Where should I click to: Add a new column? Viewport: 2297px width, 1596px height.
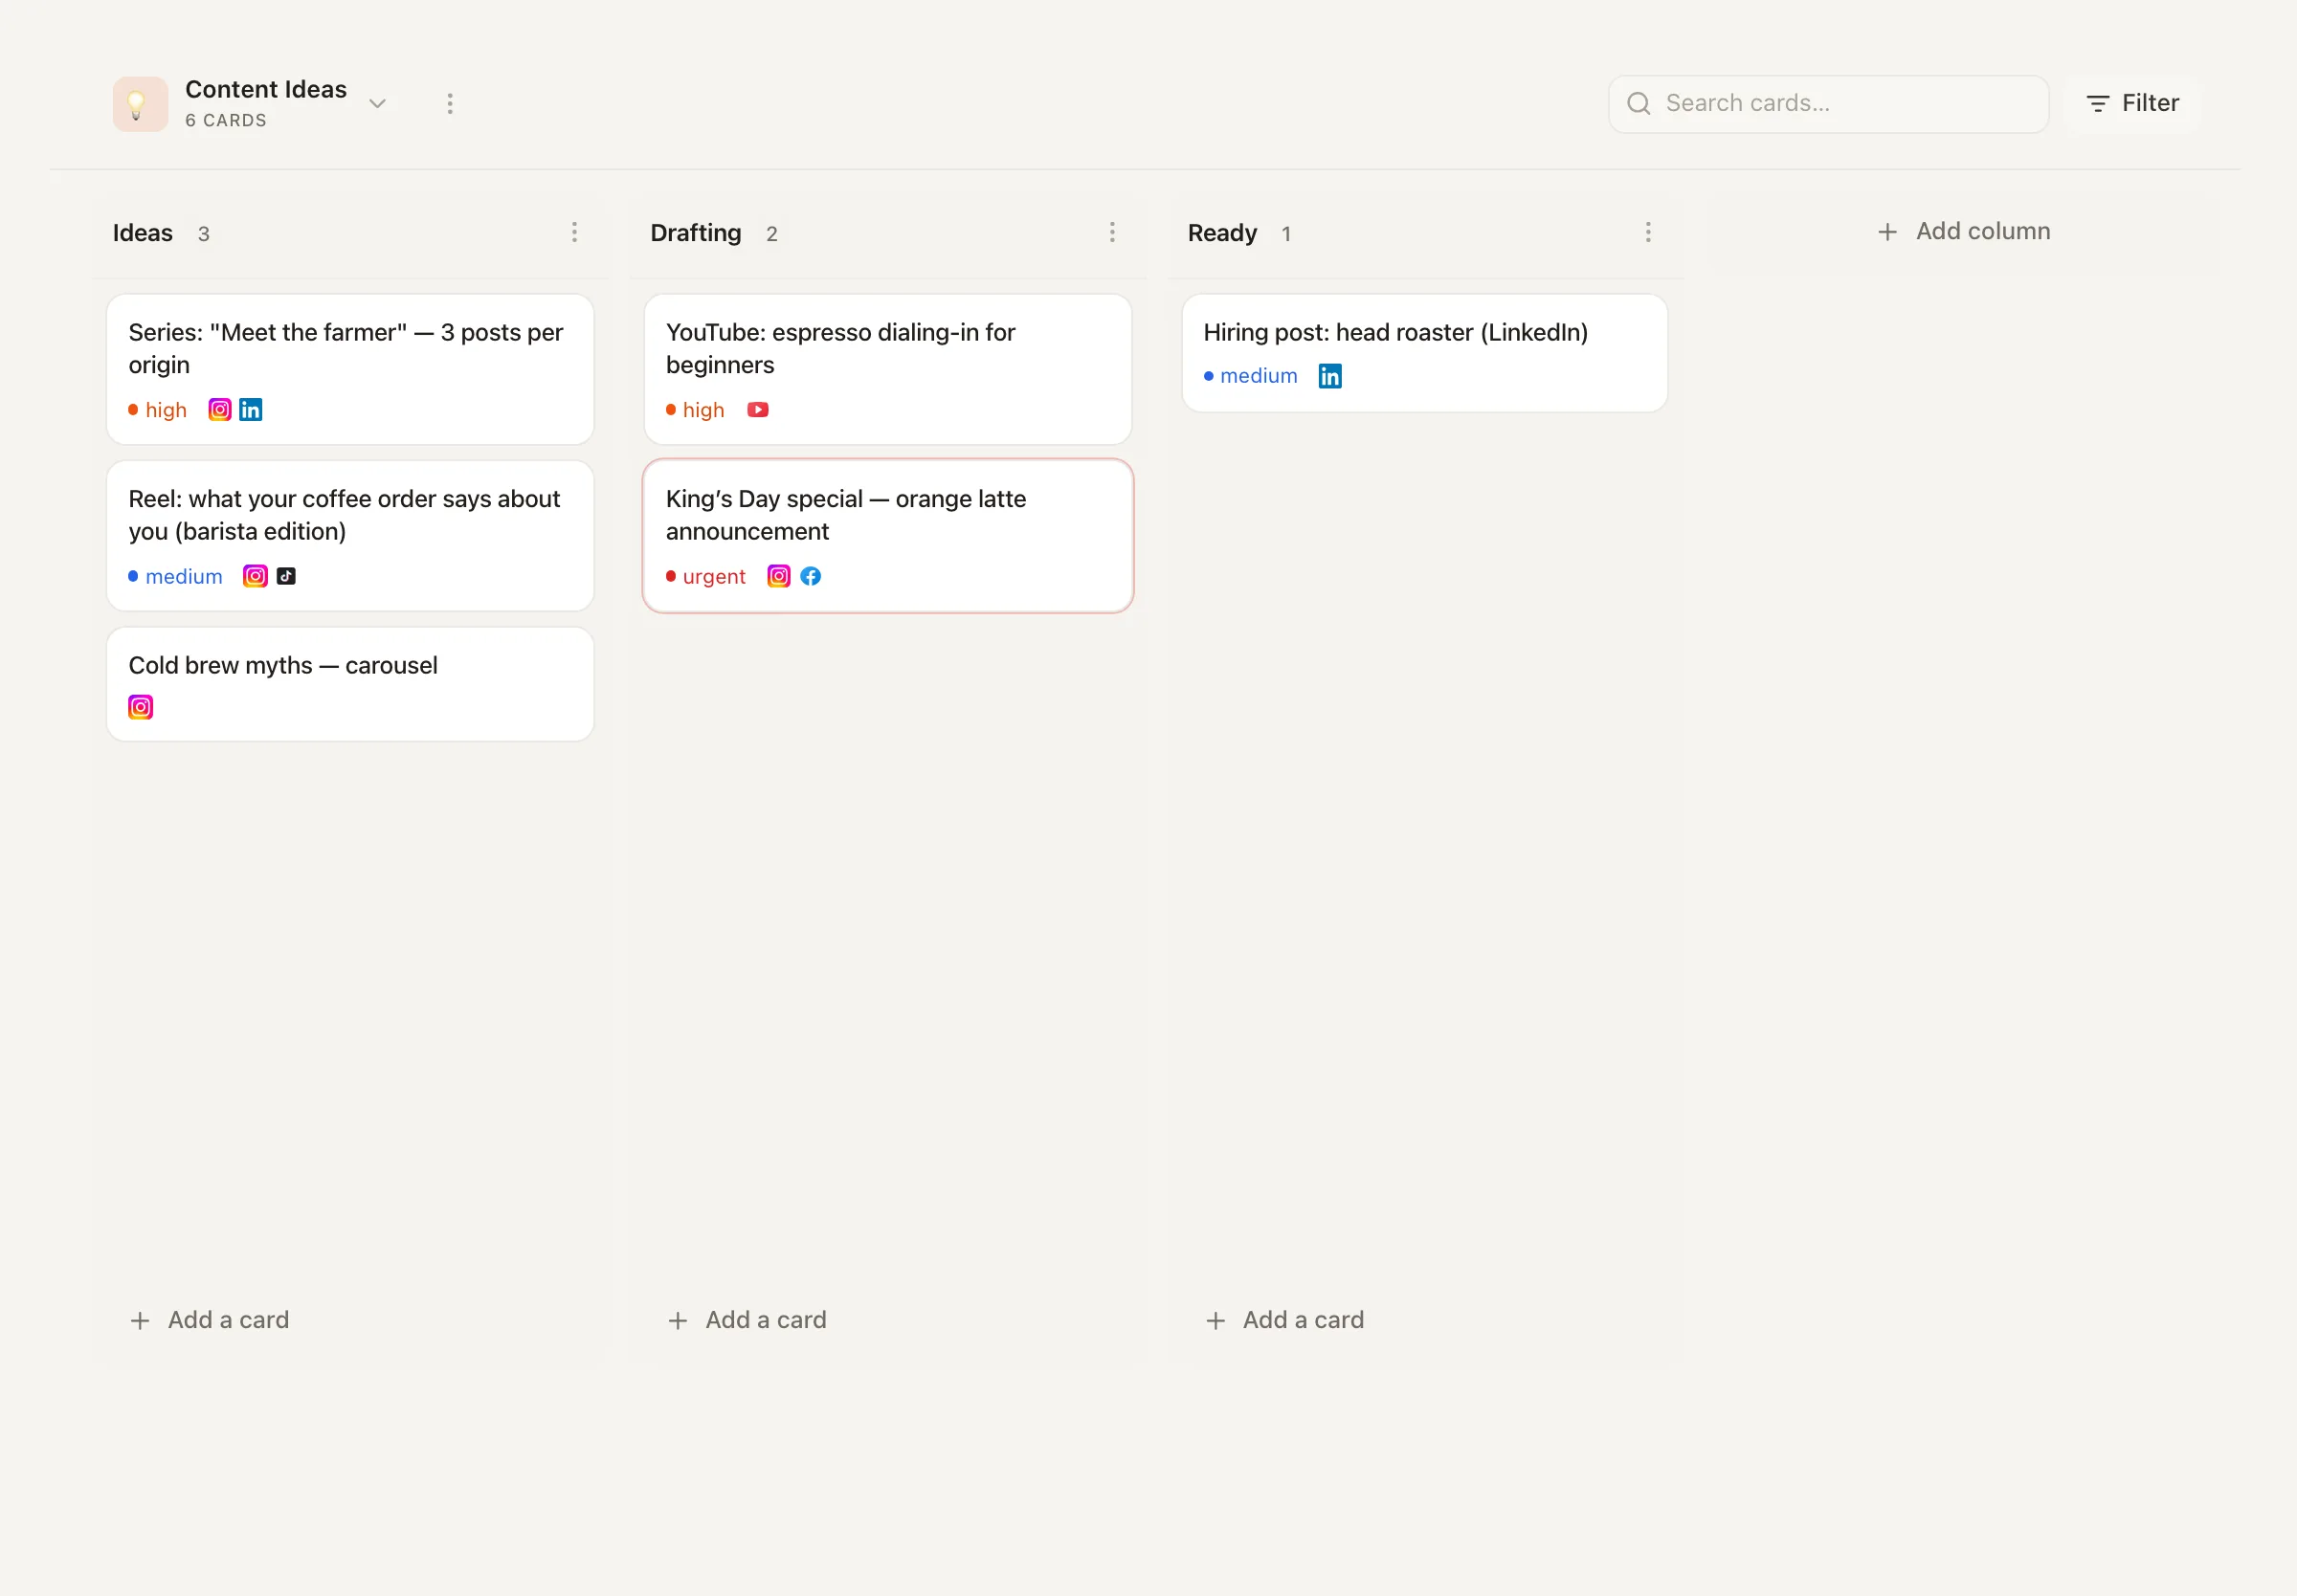click(x=1963, y=232)
